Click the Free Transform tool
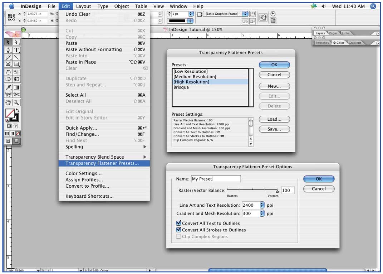This screenshot has width=383, height=274. [x=16, y=79]
